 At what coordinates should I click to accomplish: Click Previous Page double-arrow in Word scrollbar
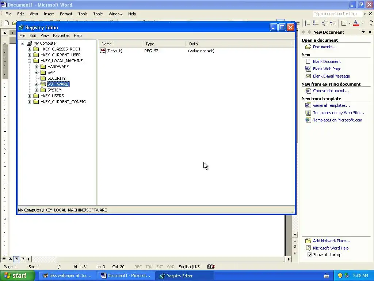pyautogui.click(x=295, y=241)
